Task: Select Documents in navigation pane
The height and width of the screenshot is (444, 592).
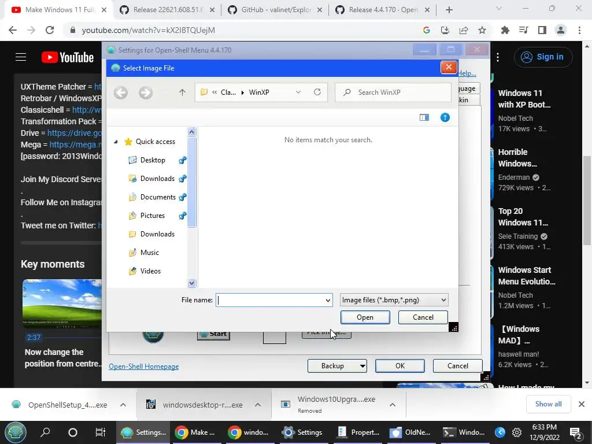Action: (158, 197)
